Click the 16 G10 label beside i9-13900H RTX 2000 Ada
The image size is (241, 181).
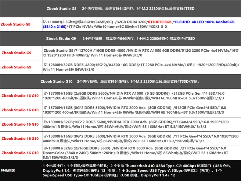21,124
